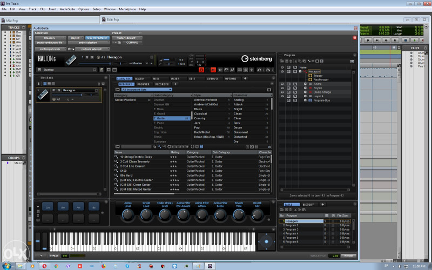Collapse the Hexagon program node
The width and height of the screenshot is (432, 270).
pyautogui.click(x=300, y=71)
